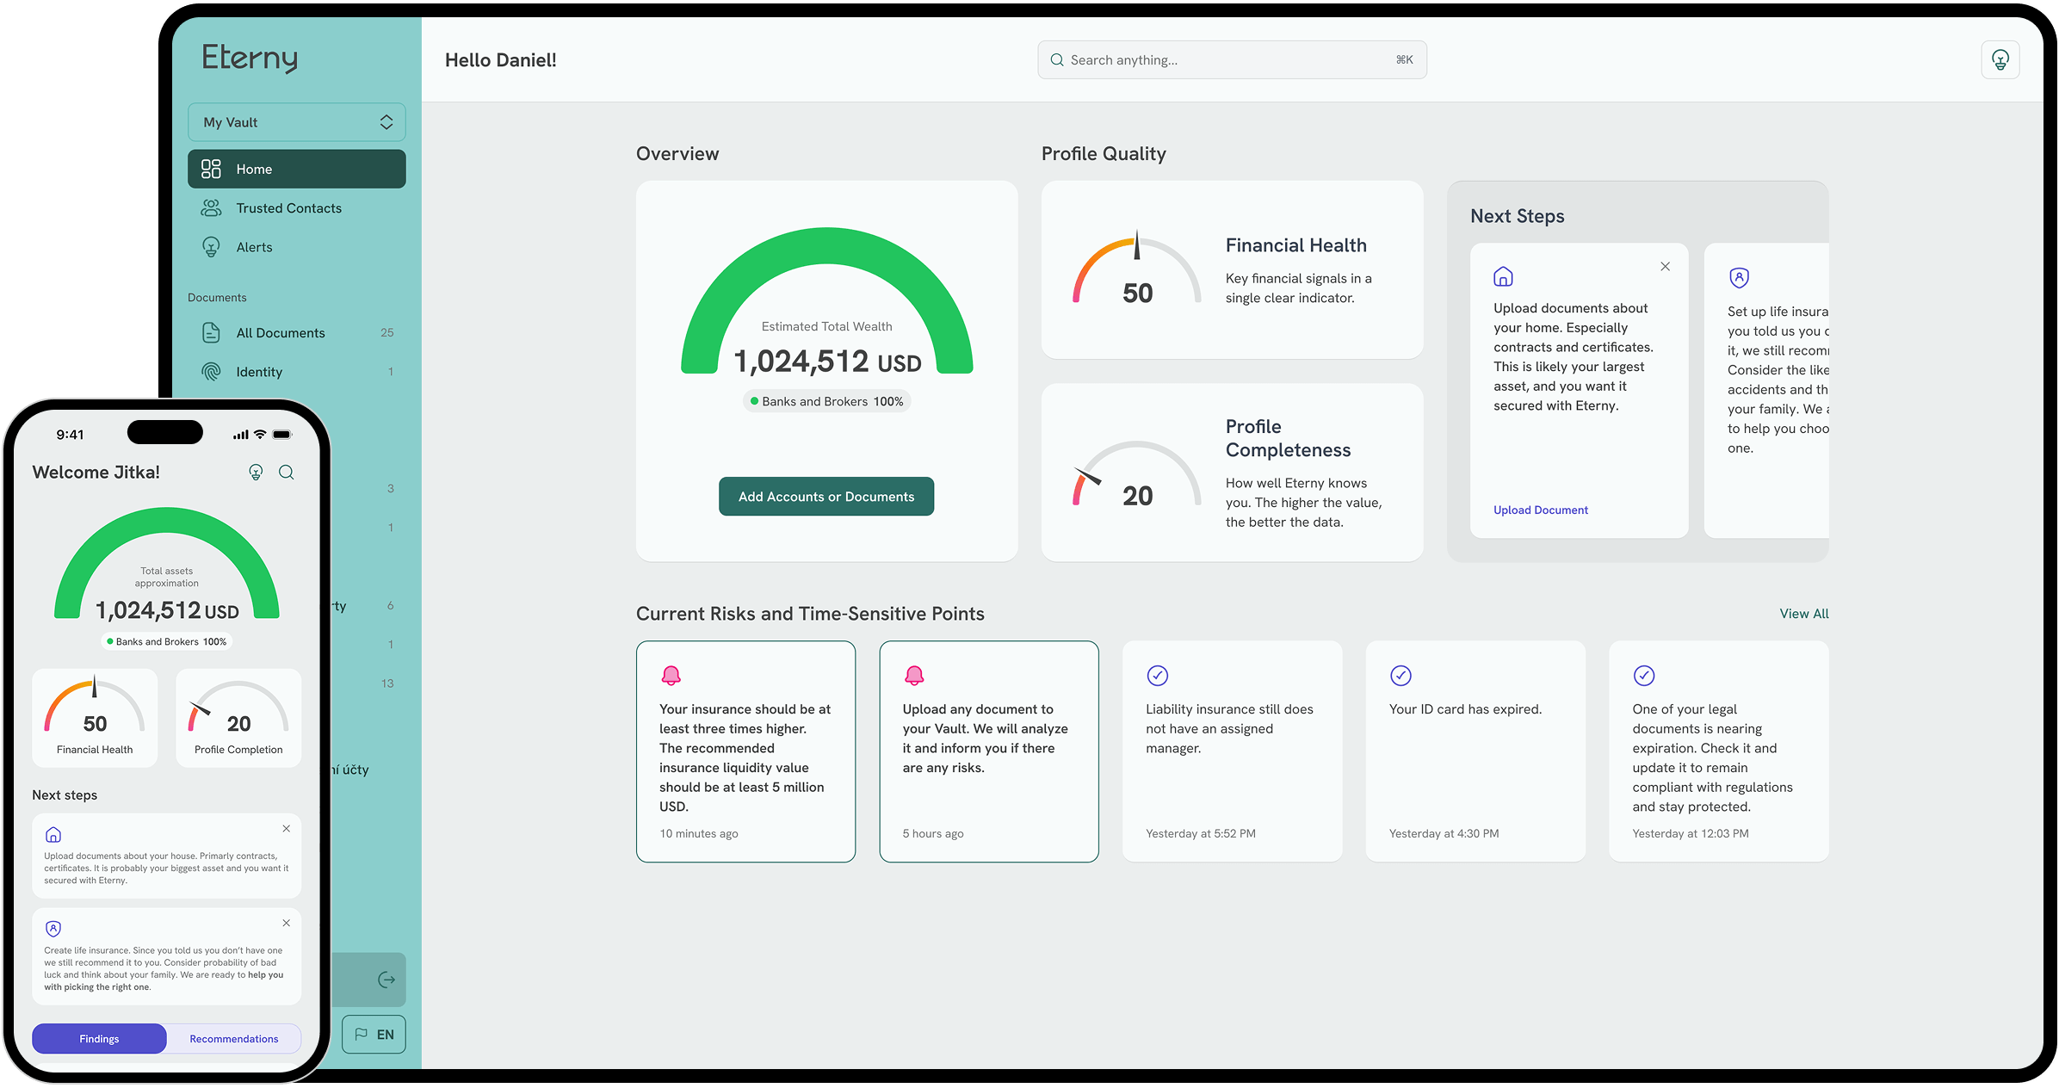Click Add Accounts or Documents button

(825, 497)
